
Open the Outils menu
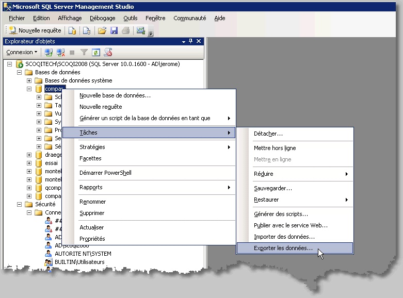coord(131,18)
